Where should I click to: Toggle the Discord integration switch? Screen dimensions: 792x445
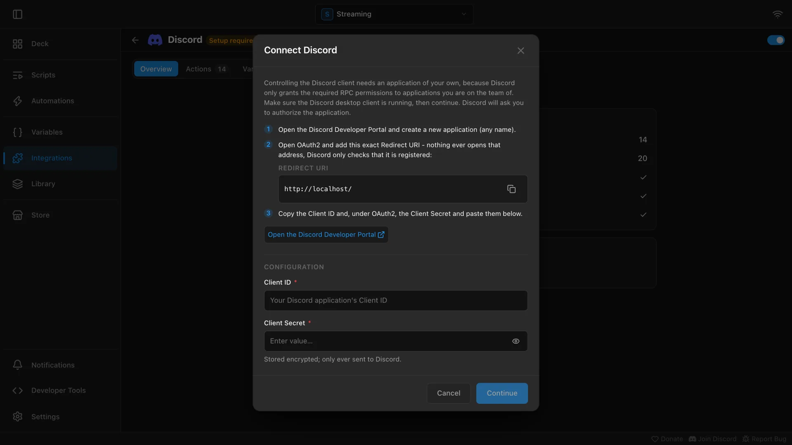coord(776,40)
